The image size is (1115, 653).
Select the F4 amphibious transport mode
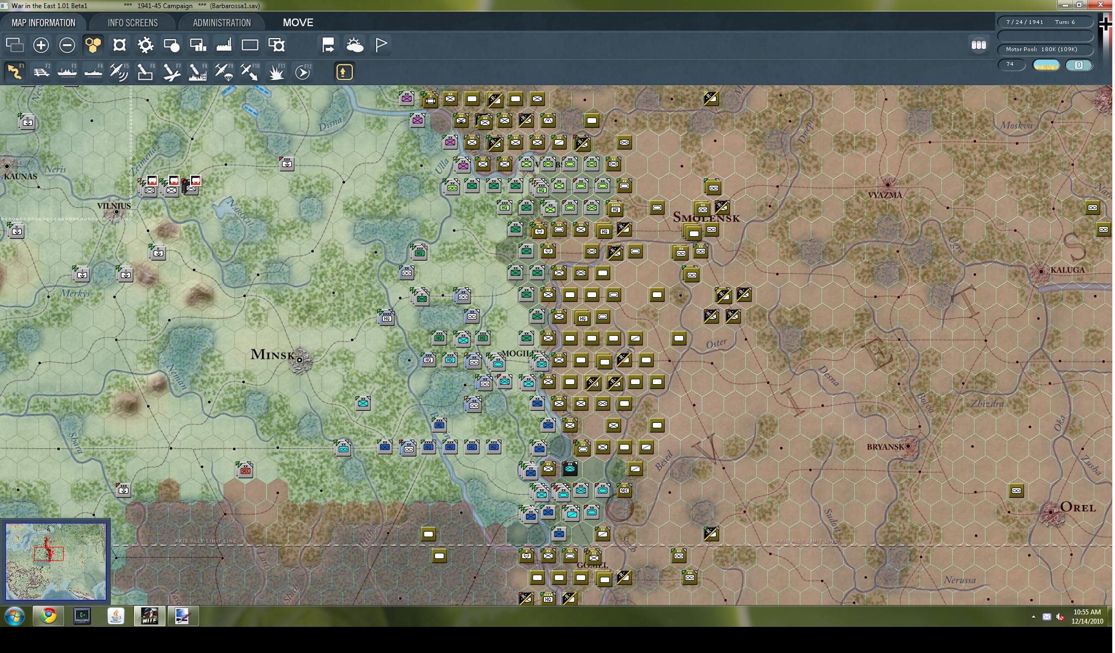coord(93,72)
